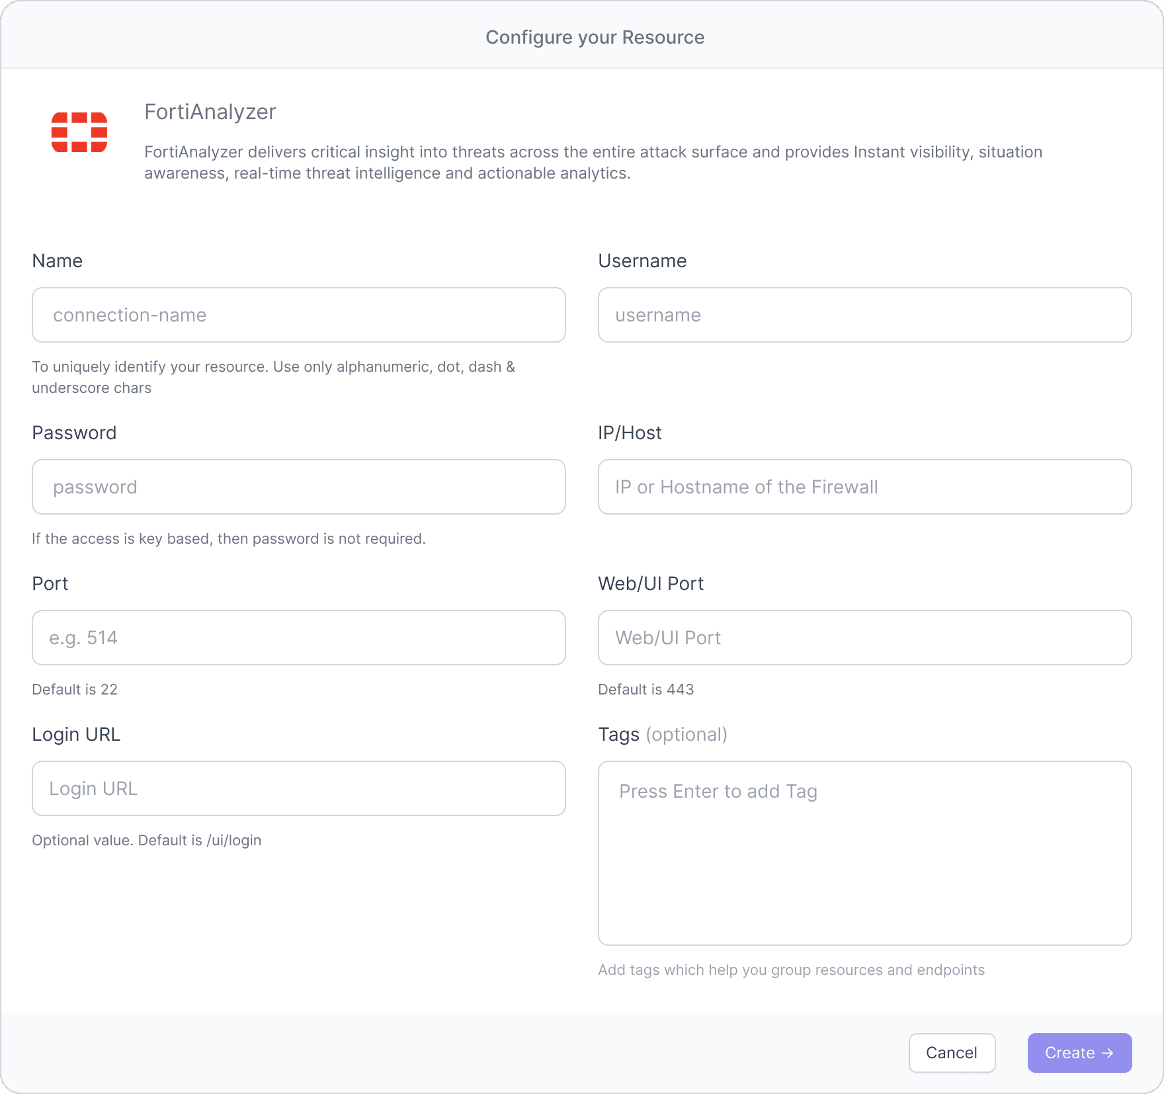Screen dimensions: 1164x1094
Task: Select the password input box
Action: [x=299, y=487]
